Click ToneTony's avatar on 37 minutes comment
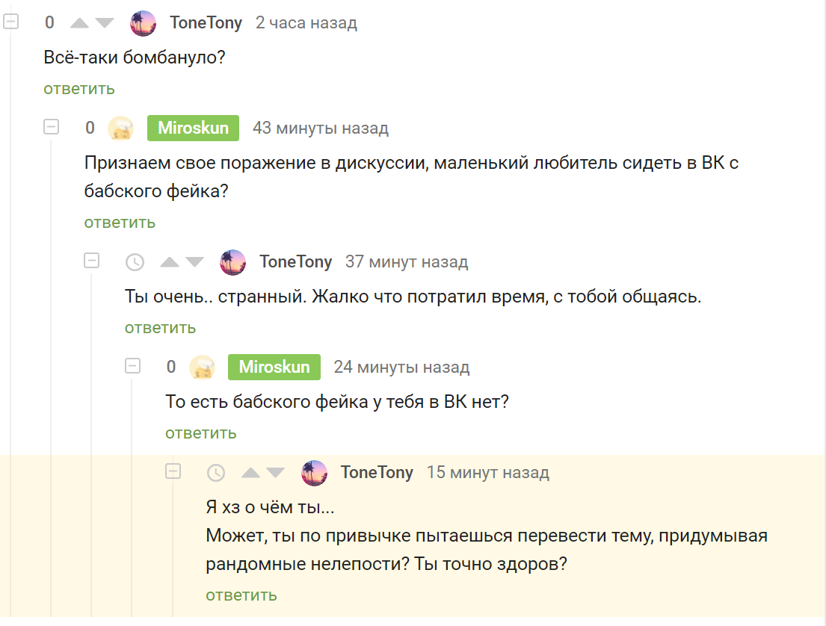Viewport: 826px width, 626px height. [232, 262]
